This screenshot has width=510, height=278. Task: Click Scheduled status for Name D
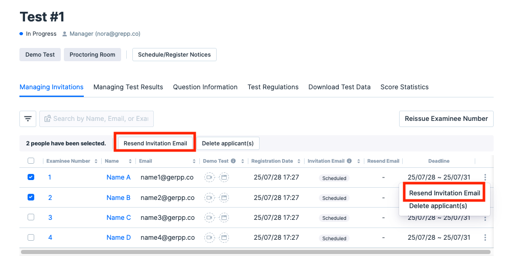tap(334, 238)
